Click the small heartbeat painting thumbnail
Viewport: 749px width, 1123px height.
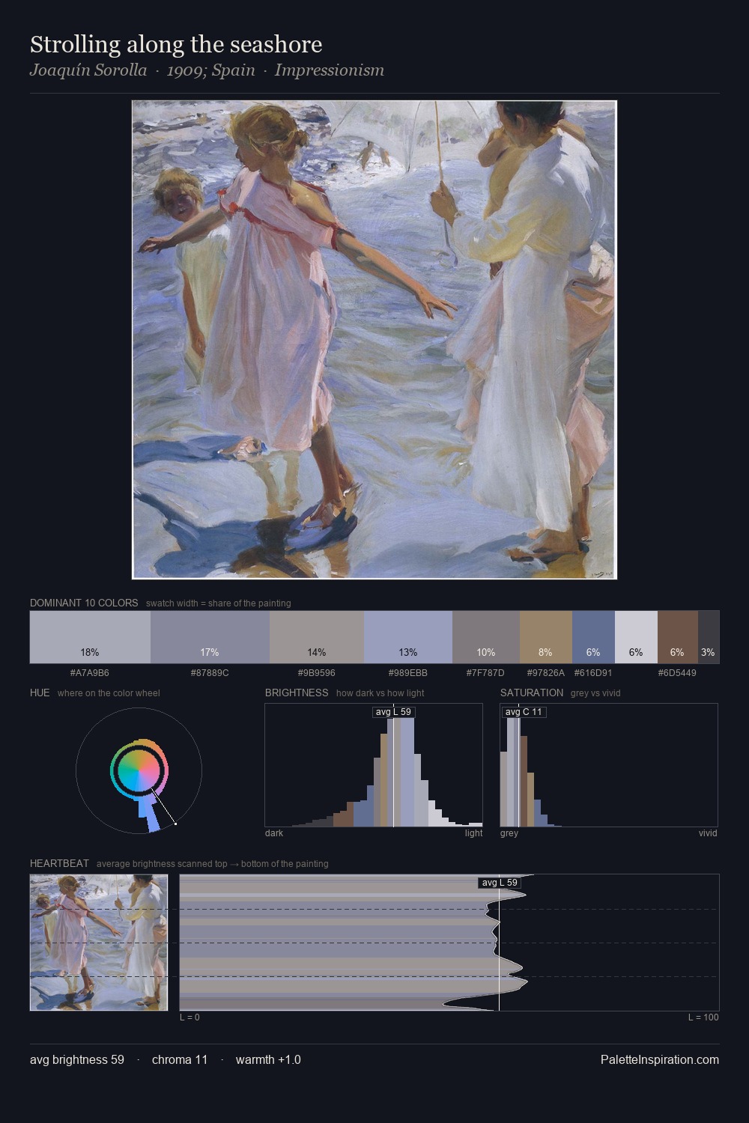[99, 943]
